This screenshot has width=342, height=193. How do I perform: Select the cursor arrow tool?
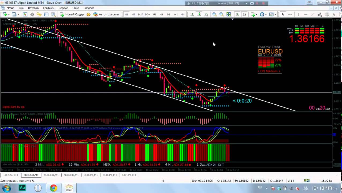(x=283, y=14)
